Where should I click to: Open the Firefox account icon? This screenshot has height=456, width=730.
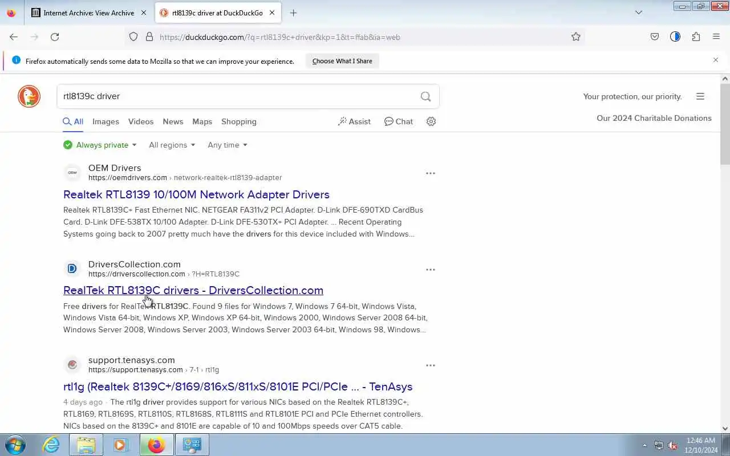[675, 37]
